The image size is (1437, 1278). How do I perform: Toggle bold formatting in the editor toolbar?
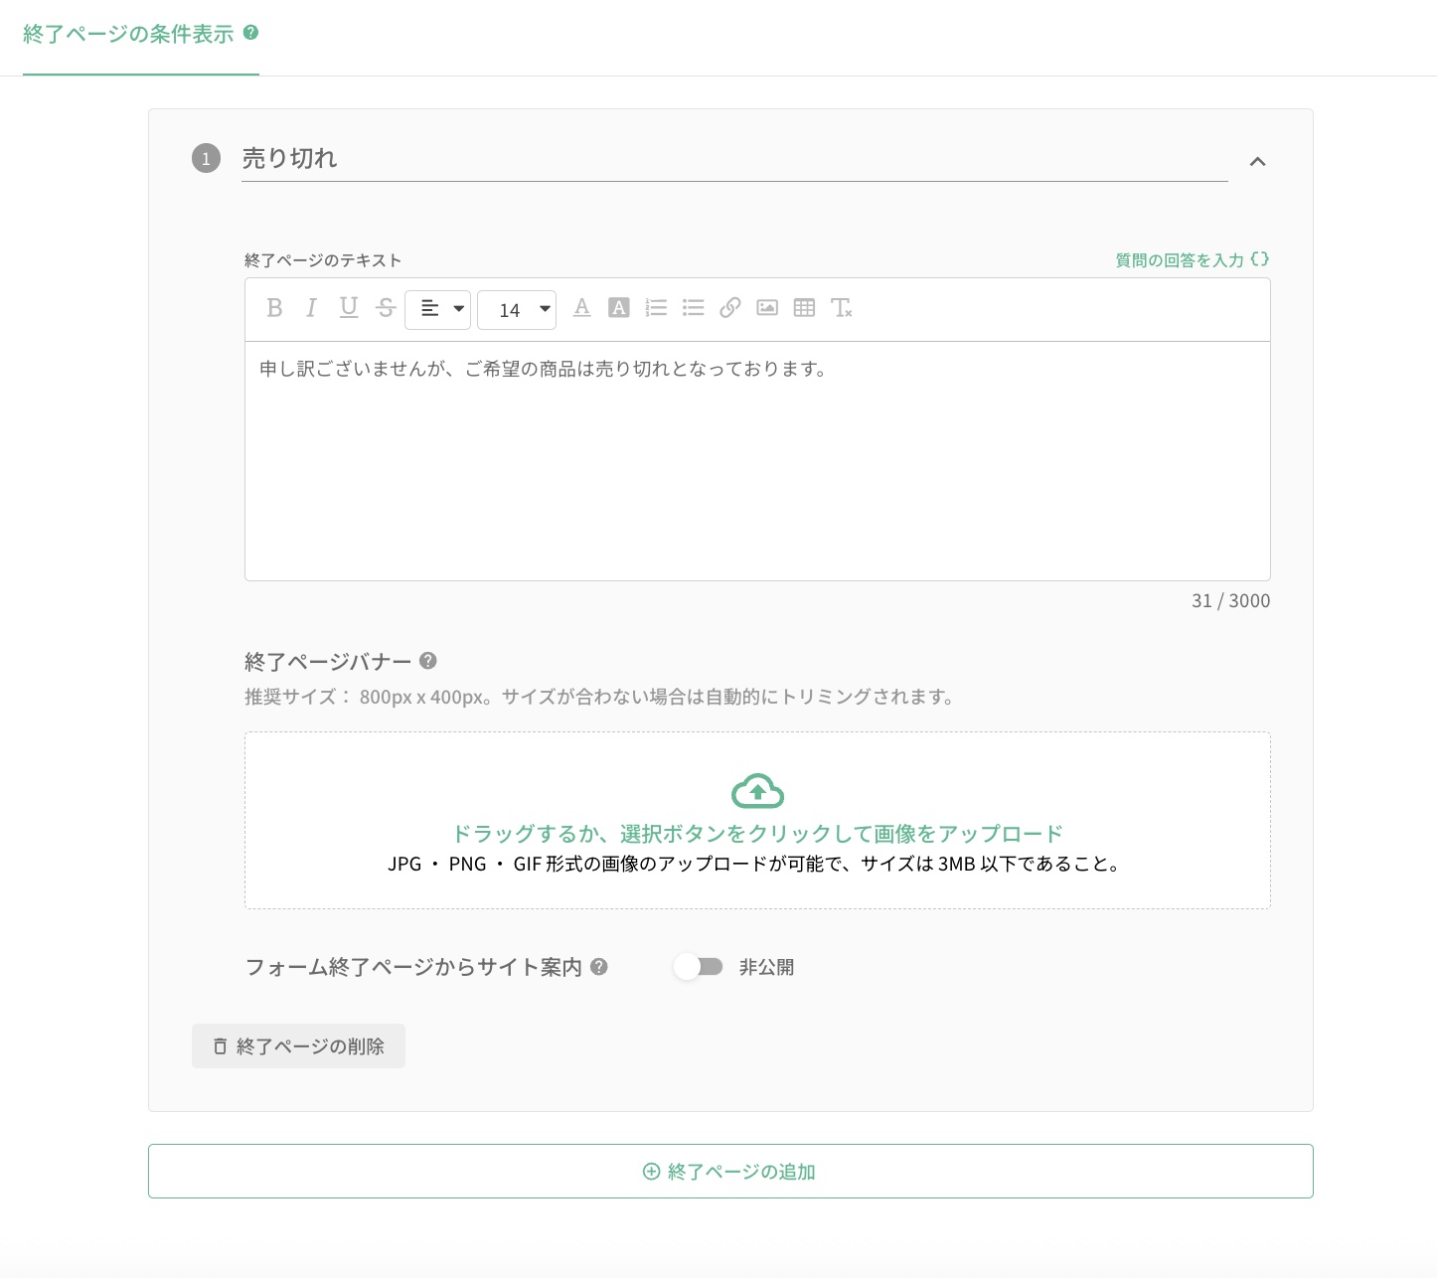click(x=275, y=308)
